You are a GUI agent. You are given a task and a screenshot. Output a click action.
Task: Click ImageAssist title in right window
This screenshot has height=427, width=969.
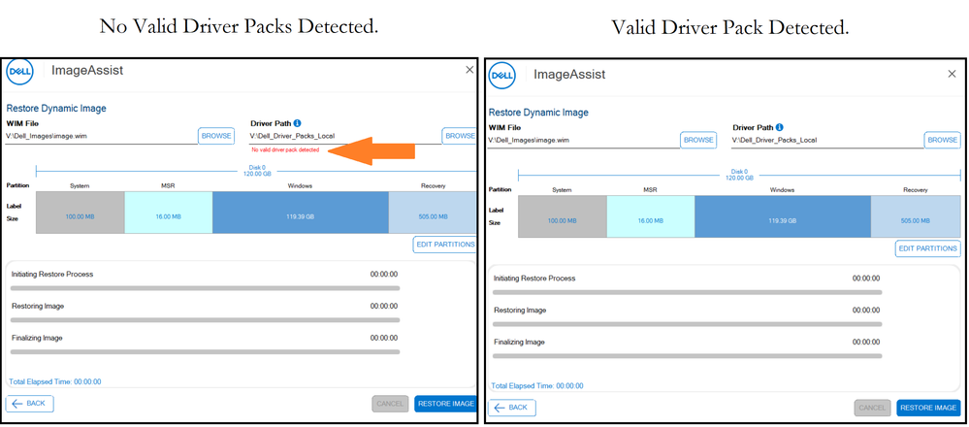(569, 75)
